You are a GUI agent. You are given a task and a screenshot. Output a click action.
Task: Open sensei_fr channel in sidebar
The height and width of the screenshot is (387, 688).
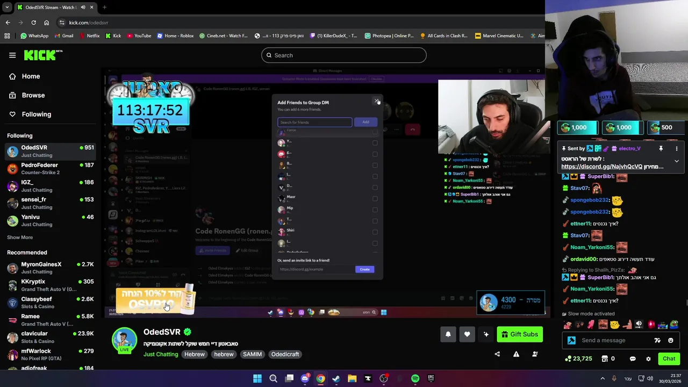coord(50,203)
